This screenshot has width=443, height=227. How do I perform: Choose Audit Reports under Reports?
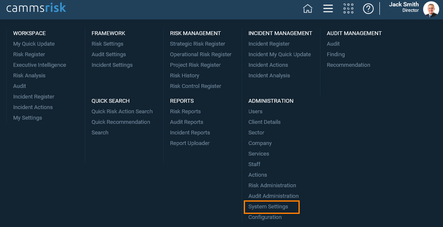187,122
